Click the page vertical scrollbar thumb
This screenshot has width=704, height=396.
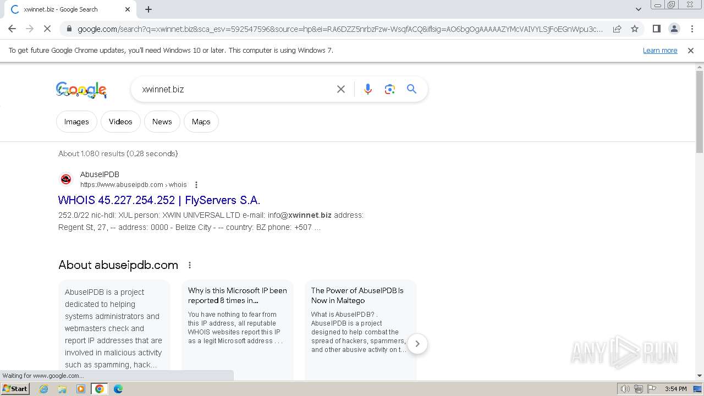700,112
